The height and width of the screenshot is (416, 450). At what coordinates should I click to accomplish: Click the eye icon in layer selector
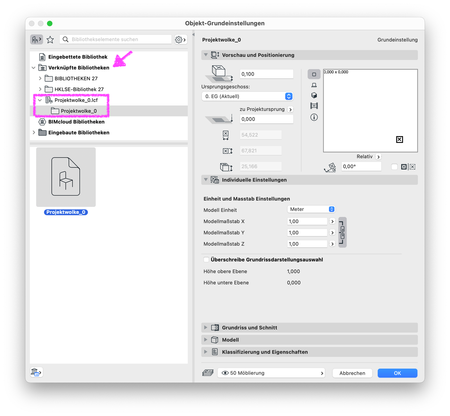(x=225, y=373)
